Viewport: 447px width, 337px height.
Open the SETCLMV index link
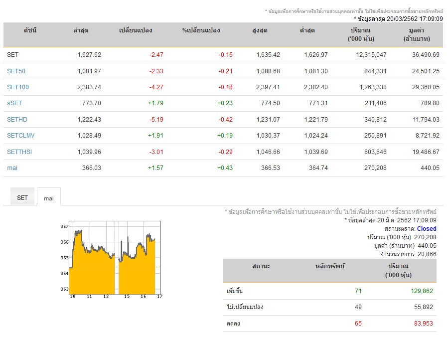(21, 136)
